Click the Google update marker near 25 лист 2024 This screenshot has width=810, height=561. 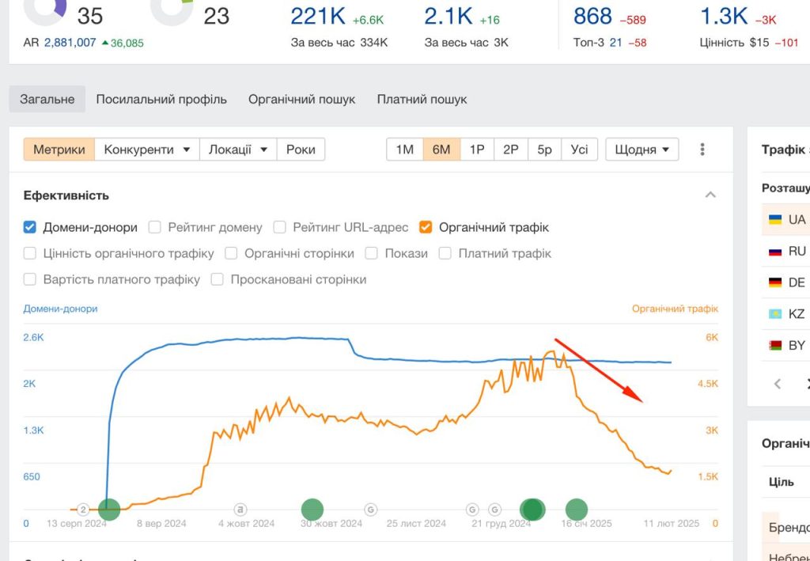pos(370,510)
